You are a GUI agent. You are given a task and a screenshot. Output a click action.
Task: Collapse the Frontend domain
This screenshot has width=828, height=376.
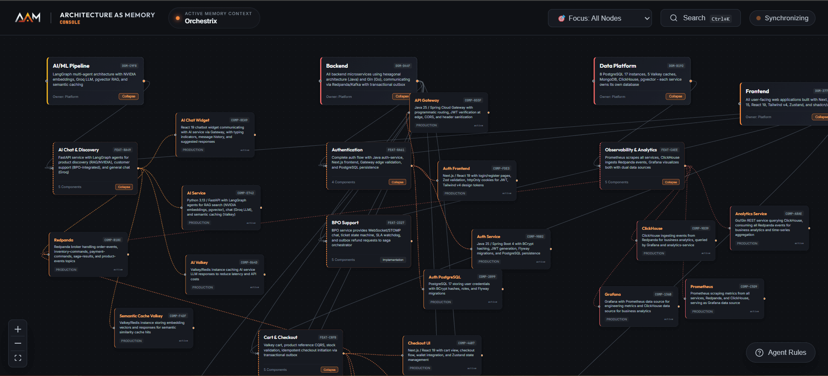pyautogui.click(x=821, y=117)
